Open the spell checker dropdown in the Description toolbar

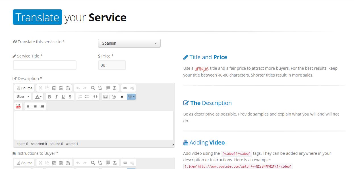(131, 97)
